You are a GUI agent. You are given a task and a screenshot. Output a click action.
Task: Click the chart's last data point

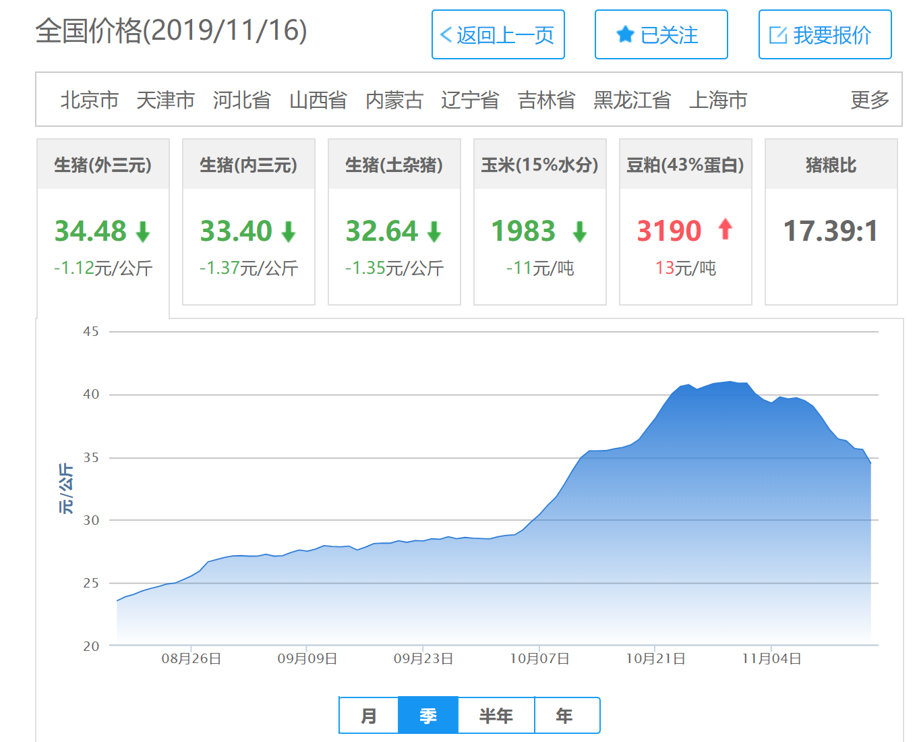click(x=870, y=463)
